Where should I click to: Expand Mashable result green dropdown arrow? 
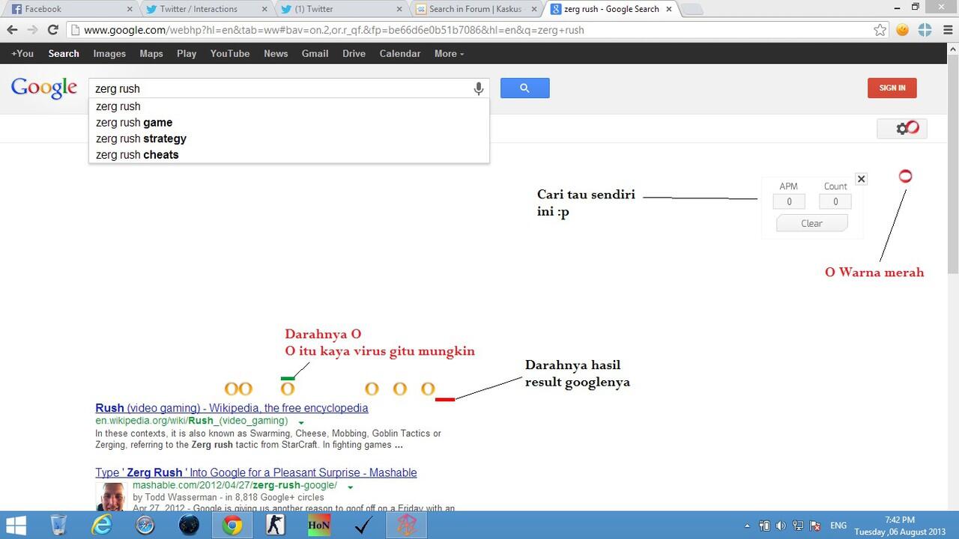[350, 487]
